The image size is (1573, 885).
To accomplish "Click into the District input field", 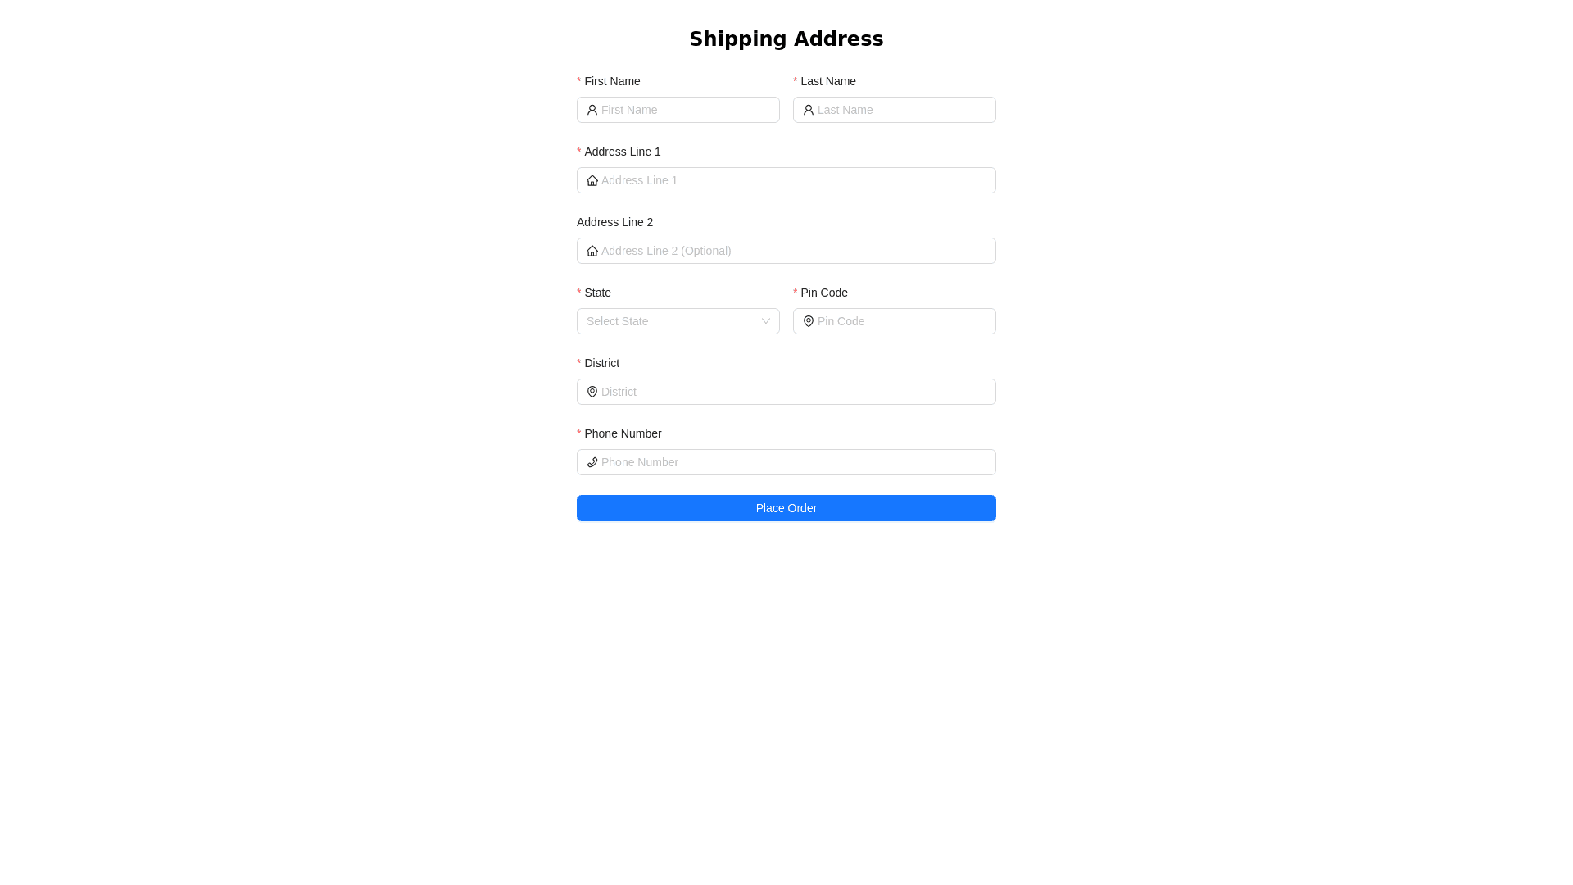I will coord(795,392).
